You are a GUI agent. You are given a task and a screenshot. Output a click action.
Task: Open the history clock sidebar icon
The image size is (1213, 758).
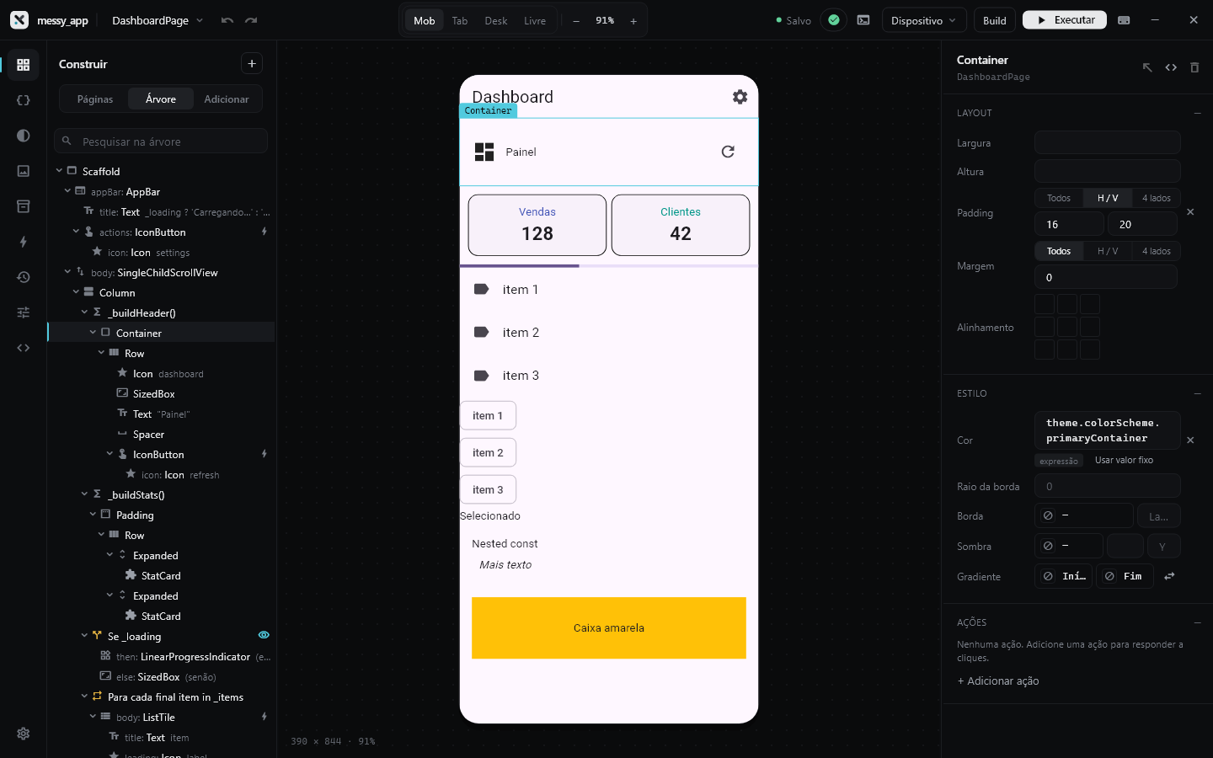point(24,277)
